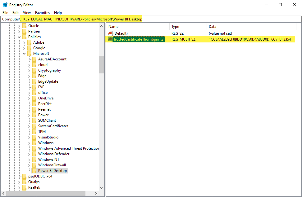
Task: Select the TrustedCertificateThumbprints value
Action: click(138, 39)
